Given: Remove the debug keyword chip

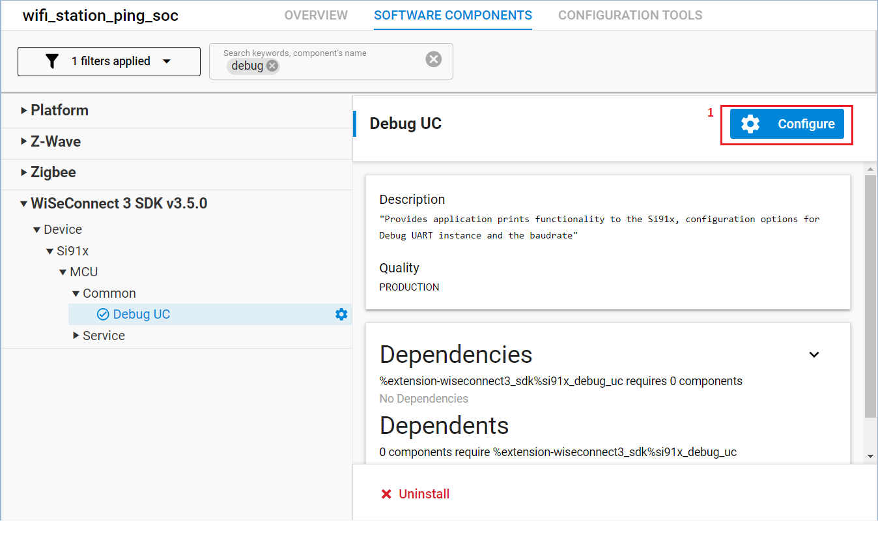Looking at the screenshot, I should click(272, 66).
